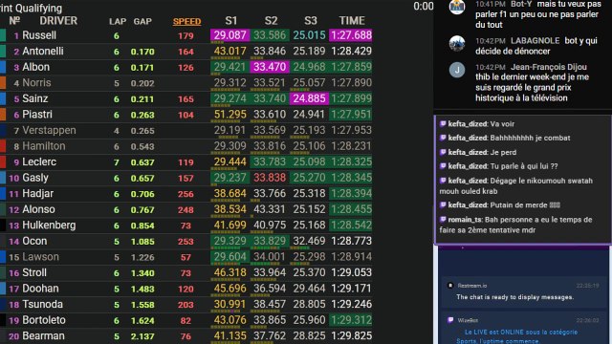This screenshot has height=344, width=612.
Task: Click Russell's purple lap time 1:27.688
Action: (x=351, y=35)
